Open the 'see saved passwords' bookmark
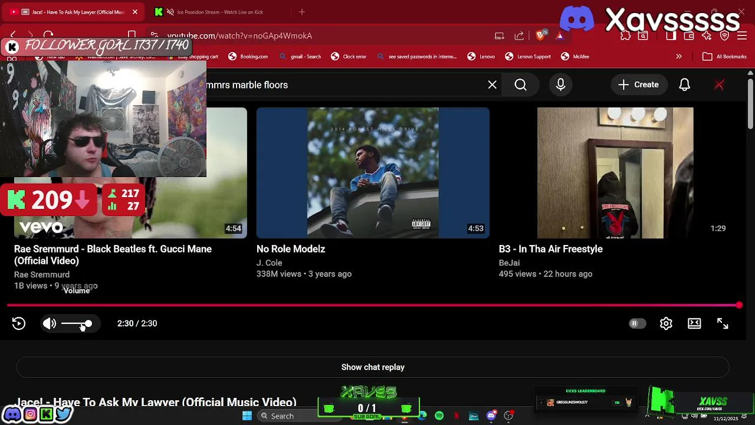The image size is (755, 425). coord(417,57)
